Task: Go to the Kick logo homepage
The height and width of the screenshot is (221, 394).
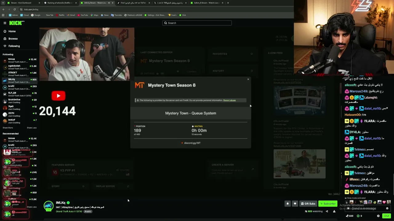Action: [17, 23]
